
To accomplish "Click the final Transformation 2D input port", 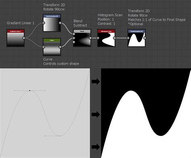I will 128,38.
